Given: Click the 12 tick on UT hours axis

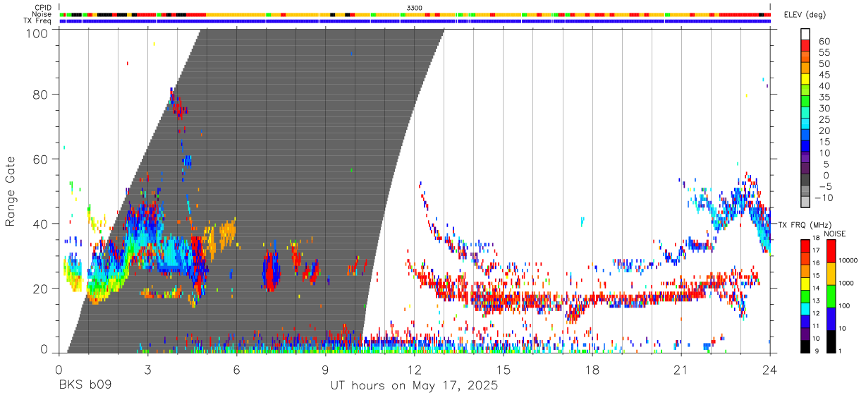Looking at the screenshot, I should (414, 370).
